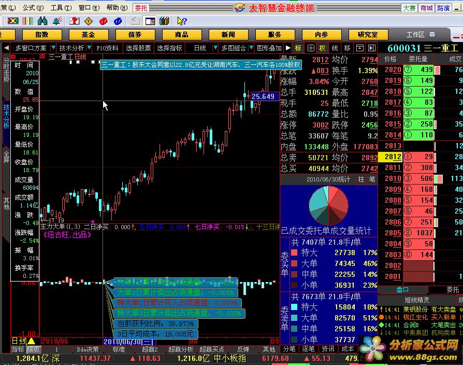
Task: Toggle 模板 mode at chart bottom
Action: tap(33, 349)
